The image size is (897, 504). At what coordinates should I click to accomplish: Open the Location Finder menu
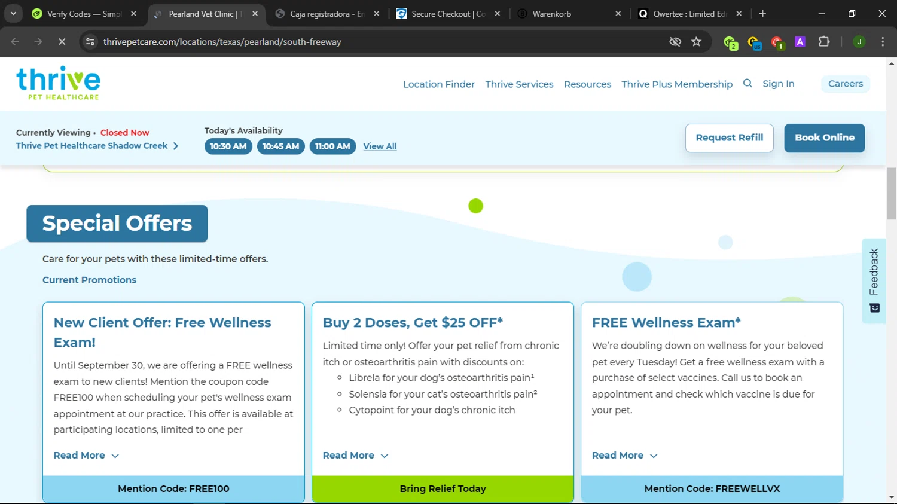tap(439, 84)
